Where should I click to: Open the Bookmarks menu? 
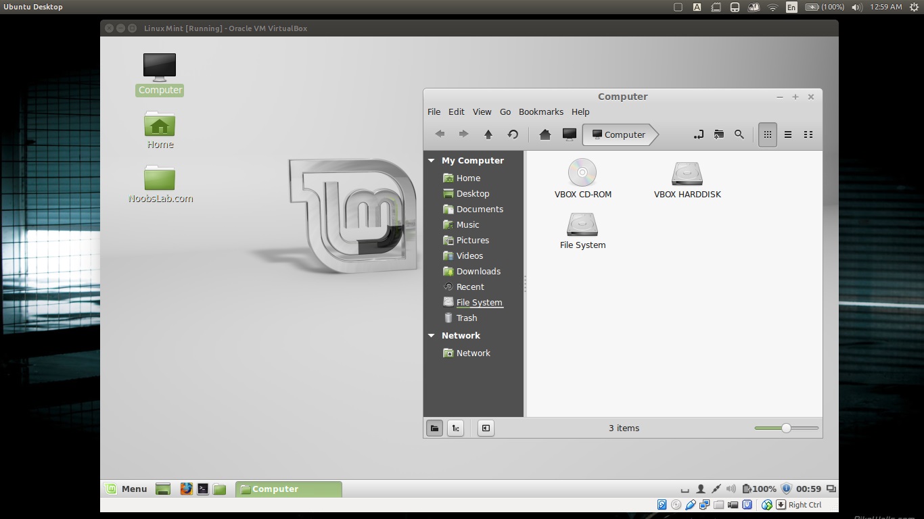pos(541,112)
